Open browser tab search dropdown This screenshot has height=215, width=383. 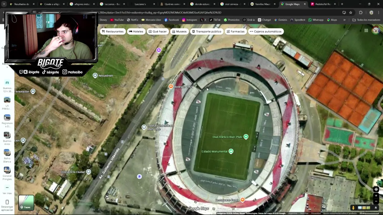coord(4,4)
